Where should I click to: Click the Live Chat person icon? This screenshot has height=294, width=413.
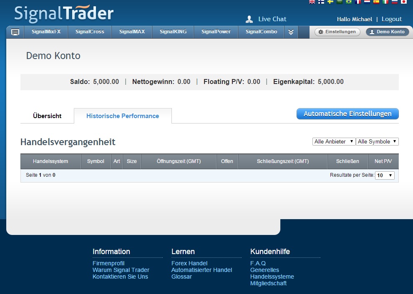pos(249,19)
